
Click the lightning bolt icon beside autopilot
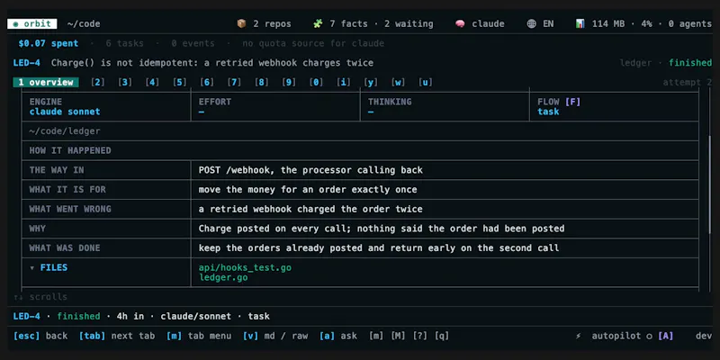pyautogui.click(x=579, y=336)
